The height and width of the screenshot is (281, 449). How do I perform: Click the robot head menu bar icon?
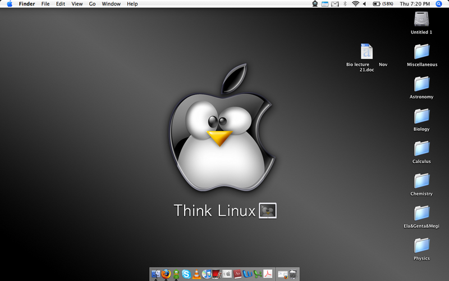(315, 4)
